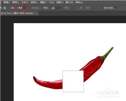
Task: Open the 3D menu
Action: point(51,2)
